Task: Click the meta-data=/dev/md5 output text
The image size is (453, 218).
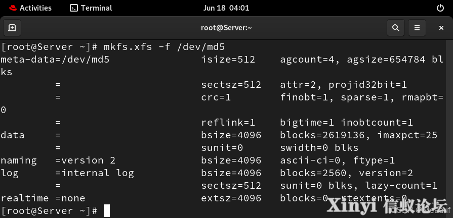Action: [55, 60]
